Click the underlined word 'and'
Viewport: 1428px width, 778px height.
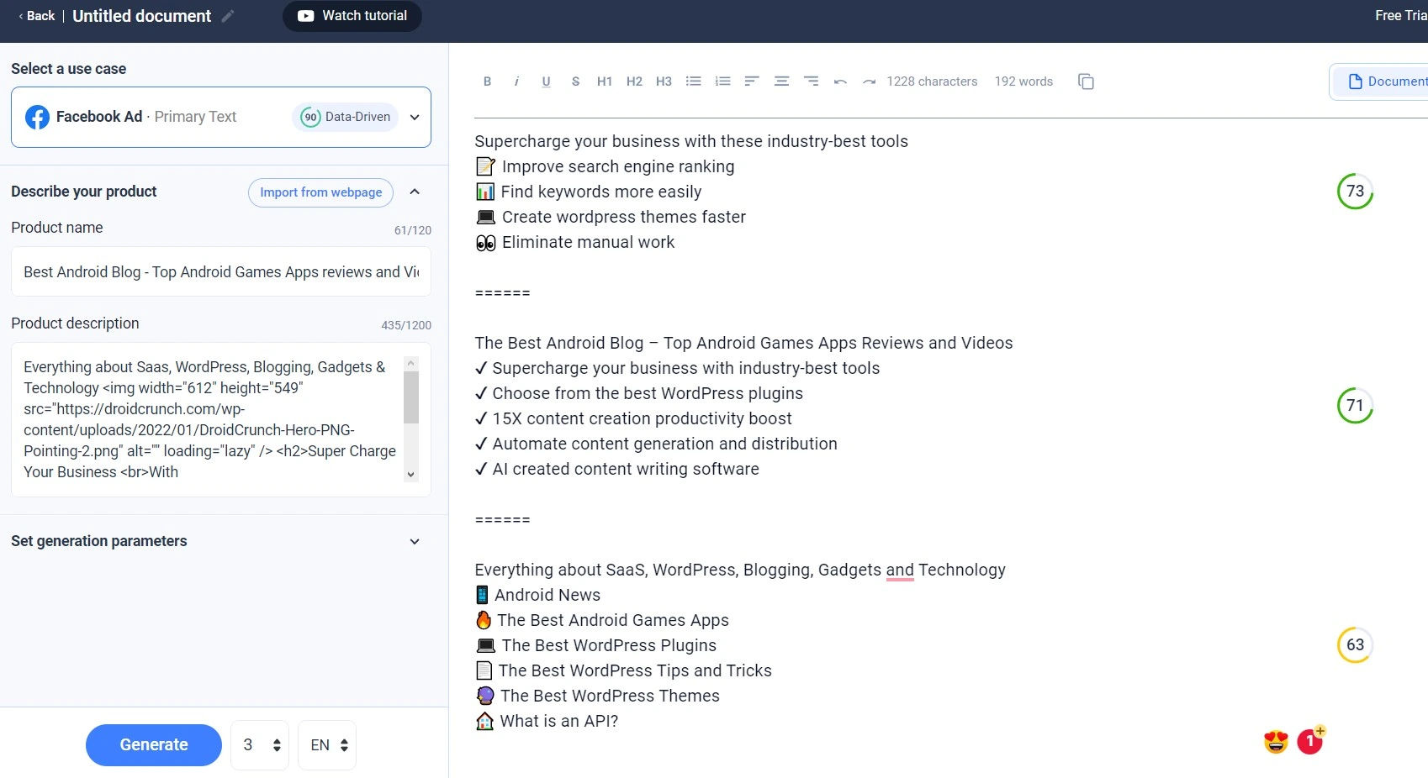pos(900,570)
